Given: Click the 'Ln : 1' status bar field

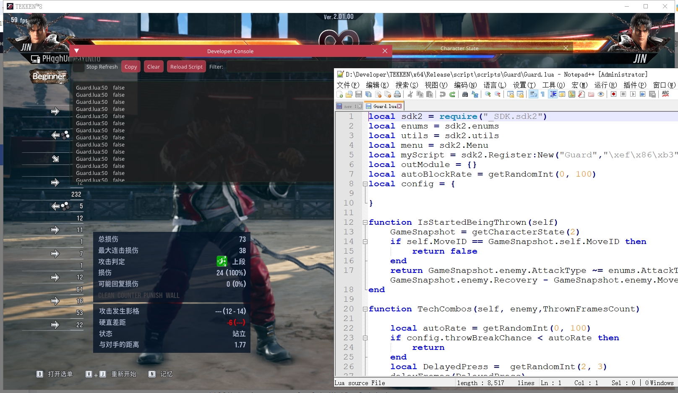Looking at the screenshot, I should [x=551, y=383].
